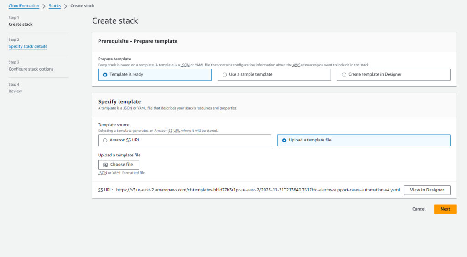Select the Template is ready option

(155, 75)
